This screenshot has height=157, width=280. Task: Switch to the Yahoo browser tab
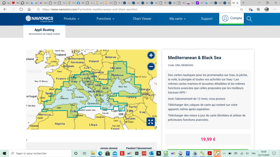199,3
